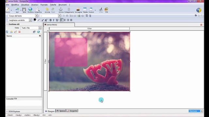The image size is (209, 117).
Task: Click the red close icon beside the tab bar
Action: point(201,25)
